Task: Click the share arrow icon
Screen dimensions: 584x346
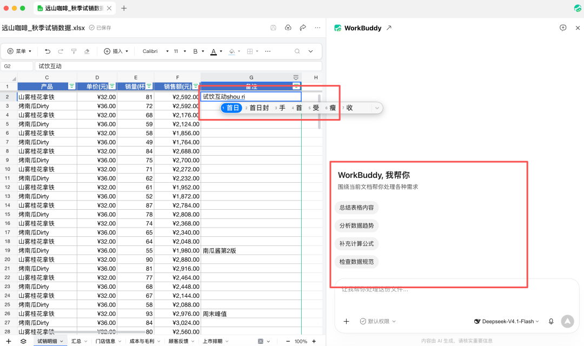Action: (x=303, y=28)
